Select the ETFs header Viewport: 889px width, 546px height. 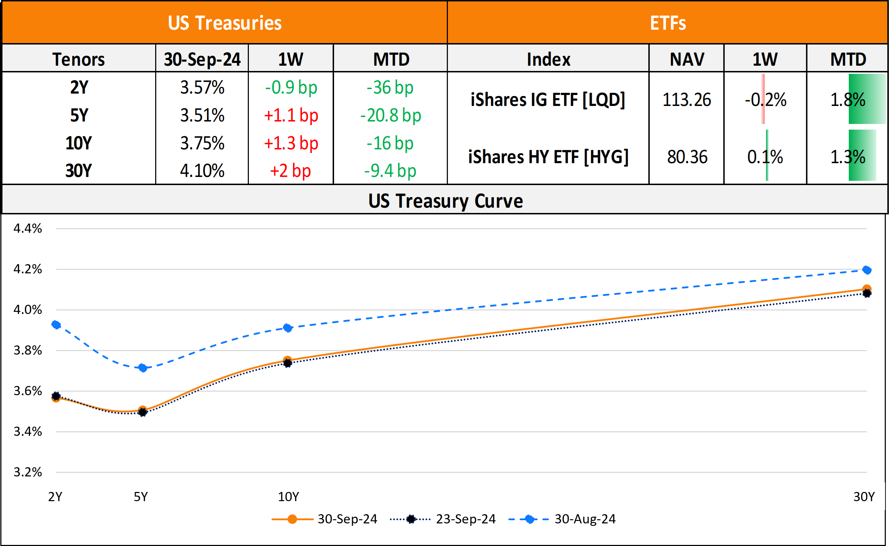pyautogui.click(x=667, y=23)
